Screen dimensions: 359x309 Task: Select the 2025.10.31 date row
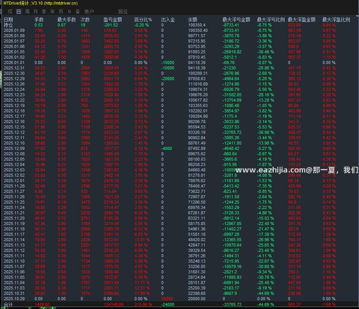pos(14,293)
